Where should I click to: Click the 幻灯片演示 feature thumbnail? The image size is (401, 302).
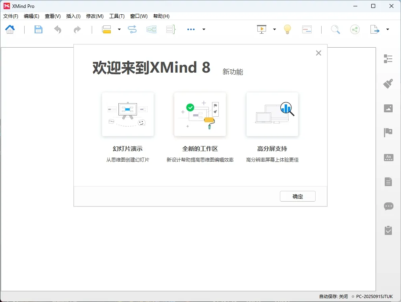(x=128, y=114)
